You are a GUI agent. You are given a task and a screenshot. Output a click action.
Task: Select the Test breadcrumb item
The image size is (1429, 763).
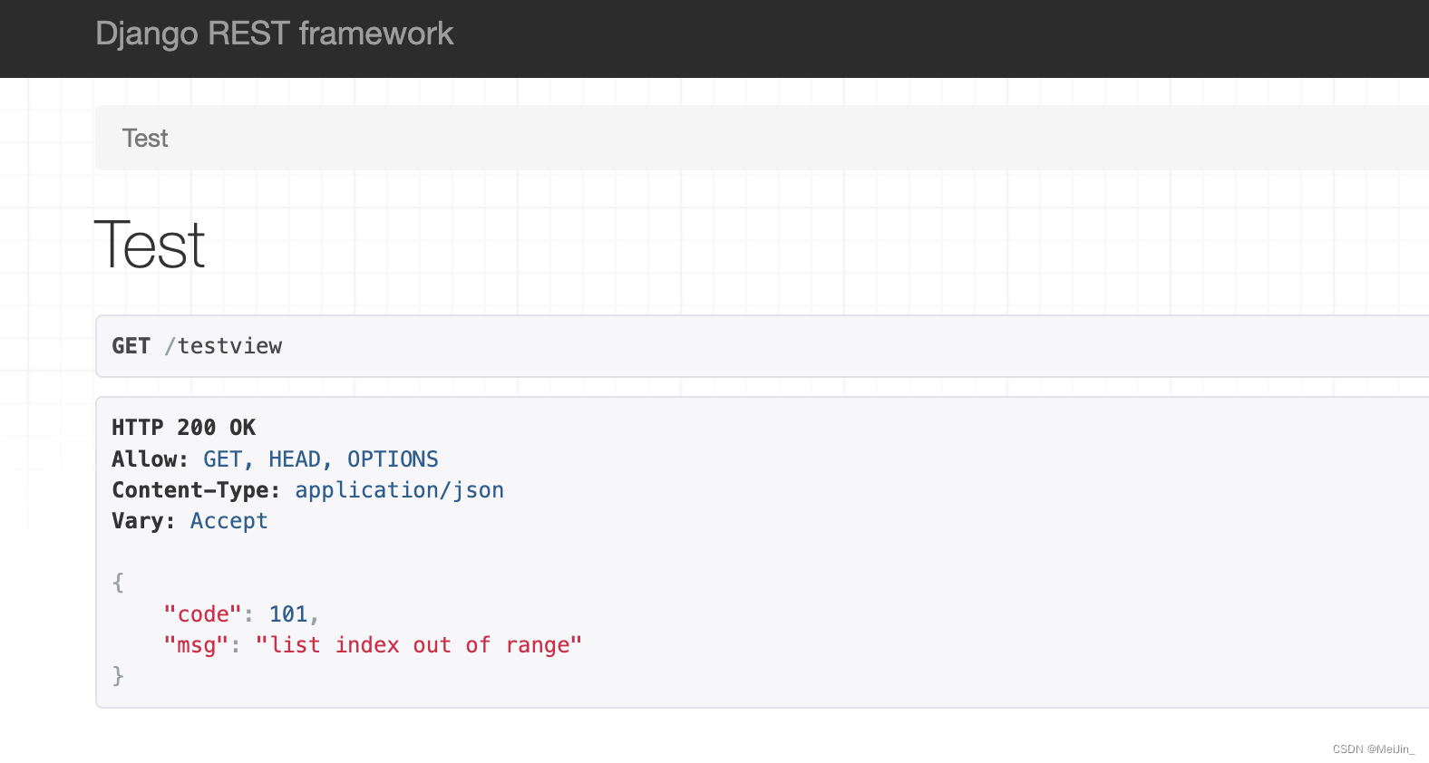point(145,139)
